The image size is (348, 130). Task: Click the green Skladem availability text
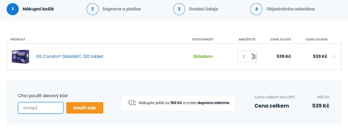click(x=203, y=57)
